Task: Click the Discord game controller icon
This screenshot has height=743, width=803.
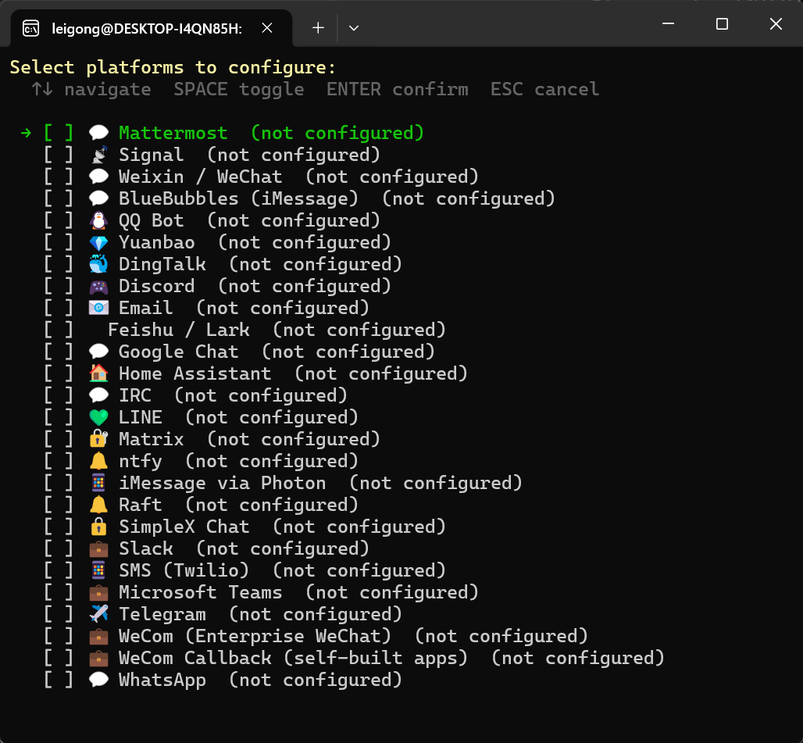Action: pos(99,286)
